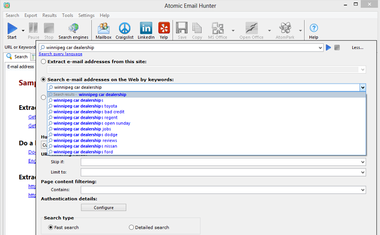
Task: Click the Configure authentication button
Action: point(103,208)
